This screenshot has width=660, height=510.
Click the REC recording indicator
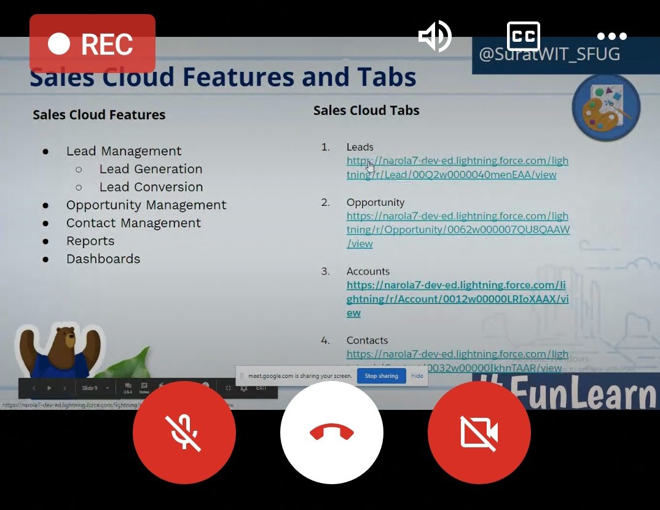92,43
